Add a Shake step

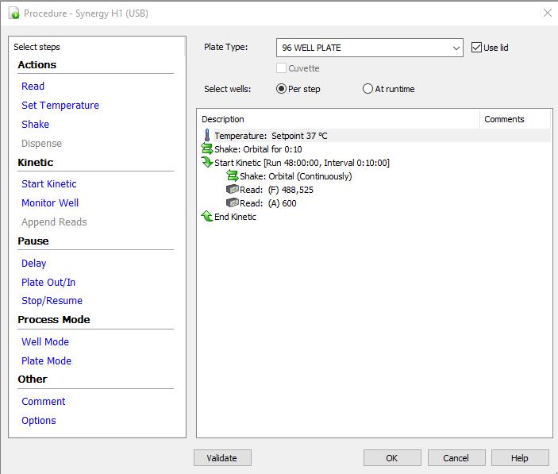[35, 124]
